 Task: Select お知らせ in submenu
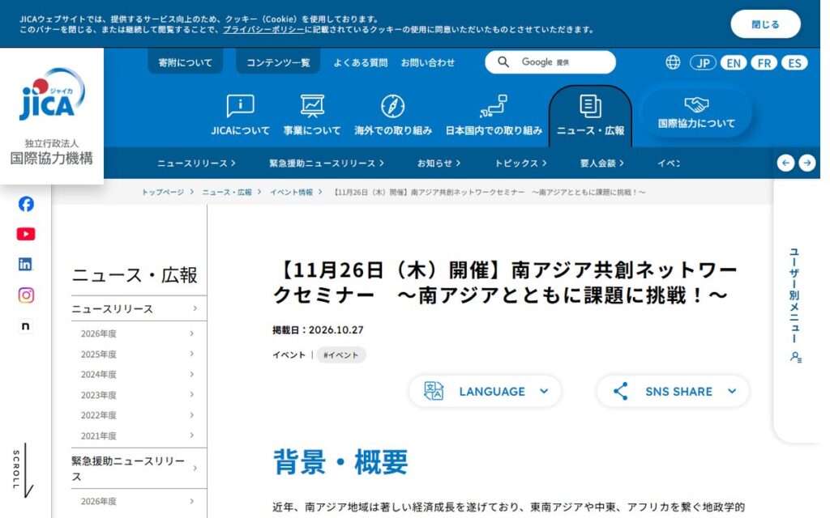439,163
